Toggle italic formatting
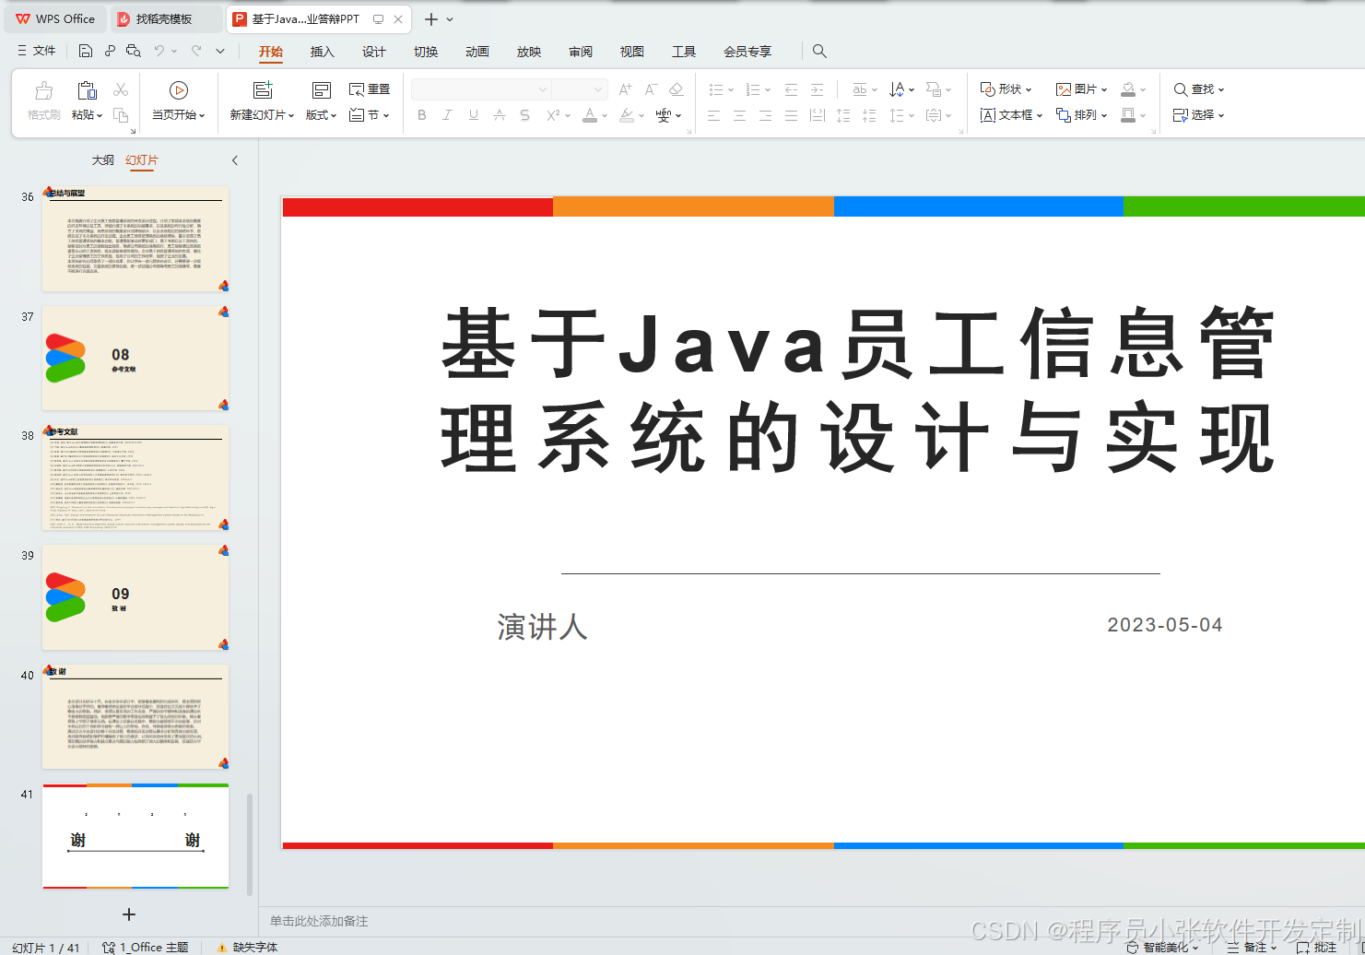 pos(447,115)
